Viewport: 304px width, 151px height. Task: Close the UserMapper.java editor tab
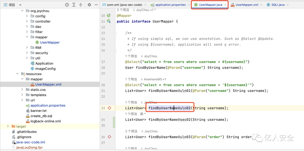[225, 5]
